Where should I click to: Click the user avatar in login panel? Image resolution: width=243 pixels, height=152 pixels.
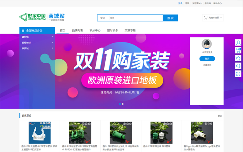tap(207, 44)
